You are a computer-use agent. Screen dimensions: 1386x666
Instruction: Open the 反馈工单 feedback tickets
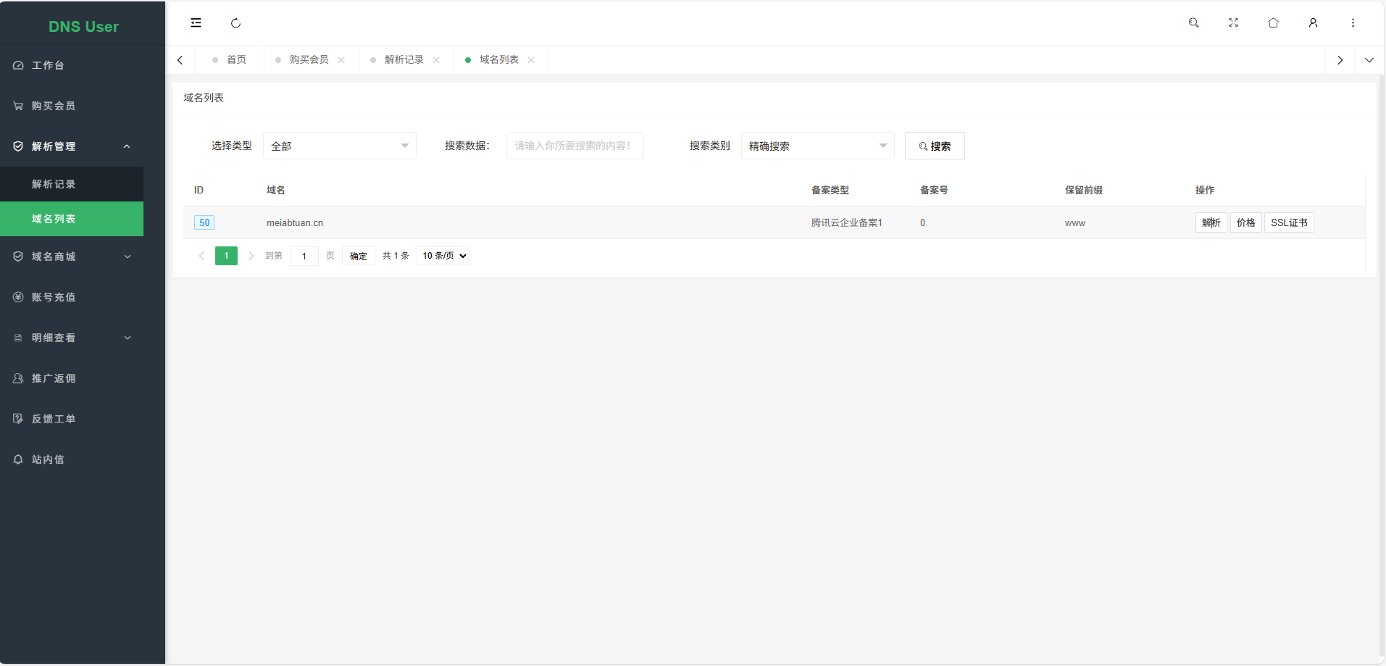[x=52, y=418]
